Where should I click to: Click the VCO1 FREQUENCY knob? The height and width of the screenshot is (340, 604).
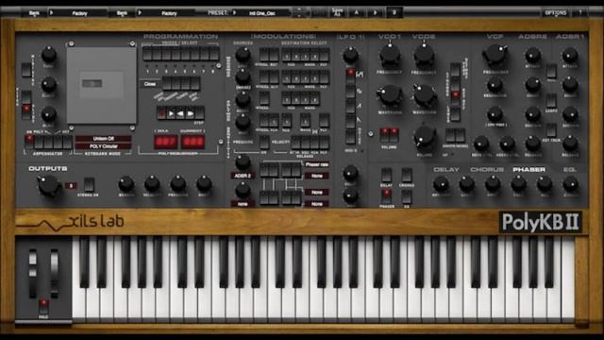[x=390, y=56]
